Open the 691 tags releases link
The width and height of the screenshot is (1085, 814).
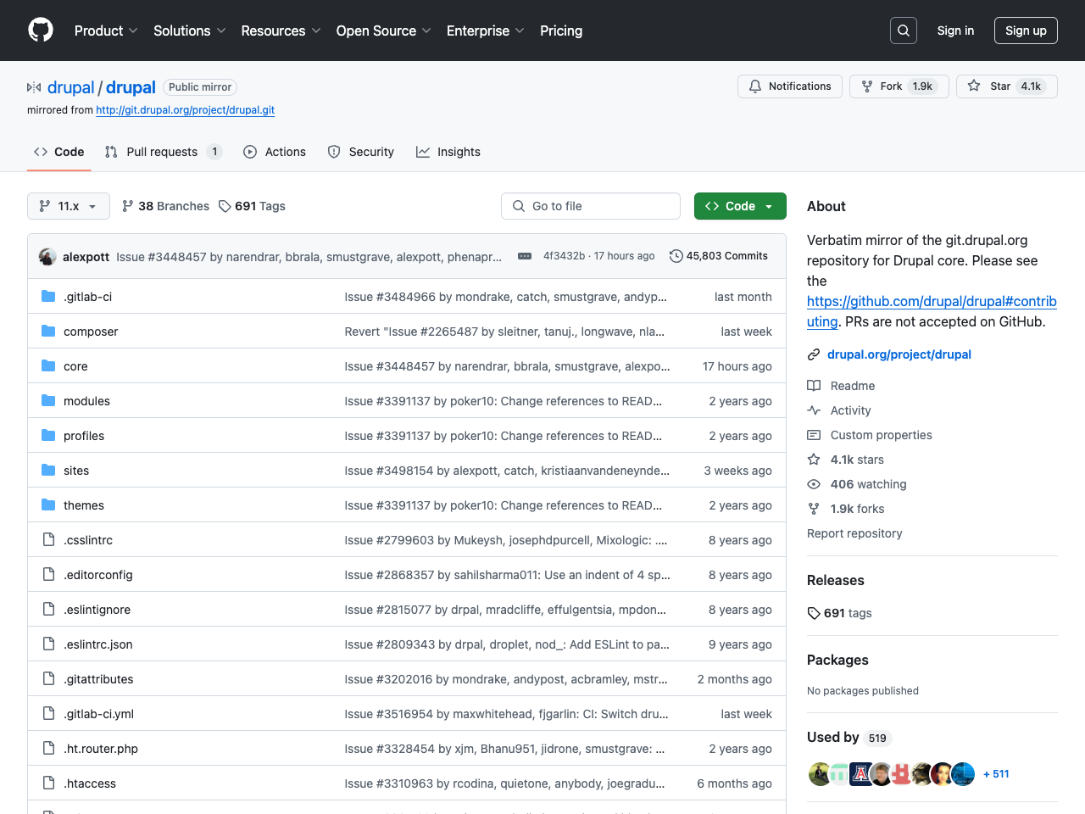click(839, 613)
